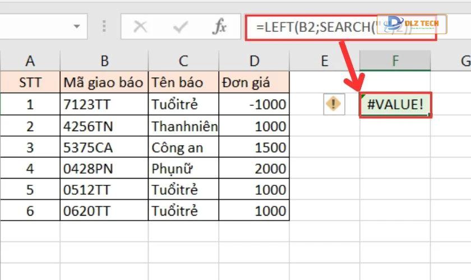Select Tuổitrẻ cell in row 1
Viewport: 471px width, 280px height.
pos(183,104)
